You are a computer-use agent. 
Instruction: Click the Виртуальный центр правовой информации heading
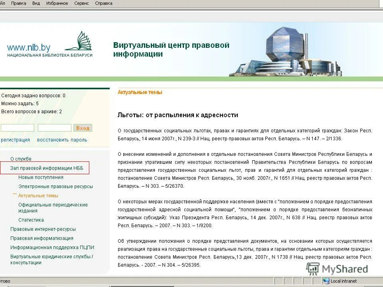(171, 49)
